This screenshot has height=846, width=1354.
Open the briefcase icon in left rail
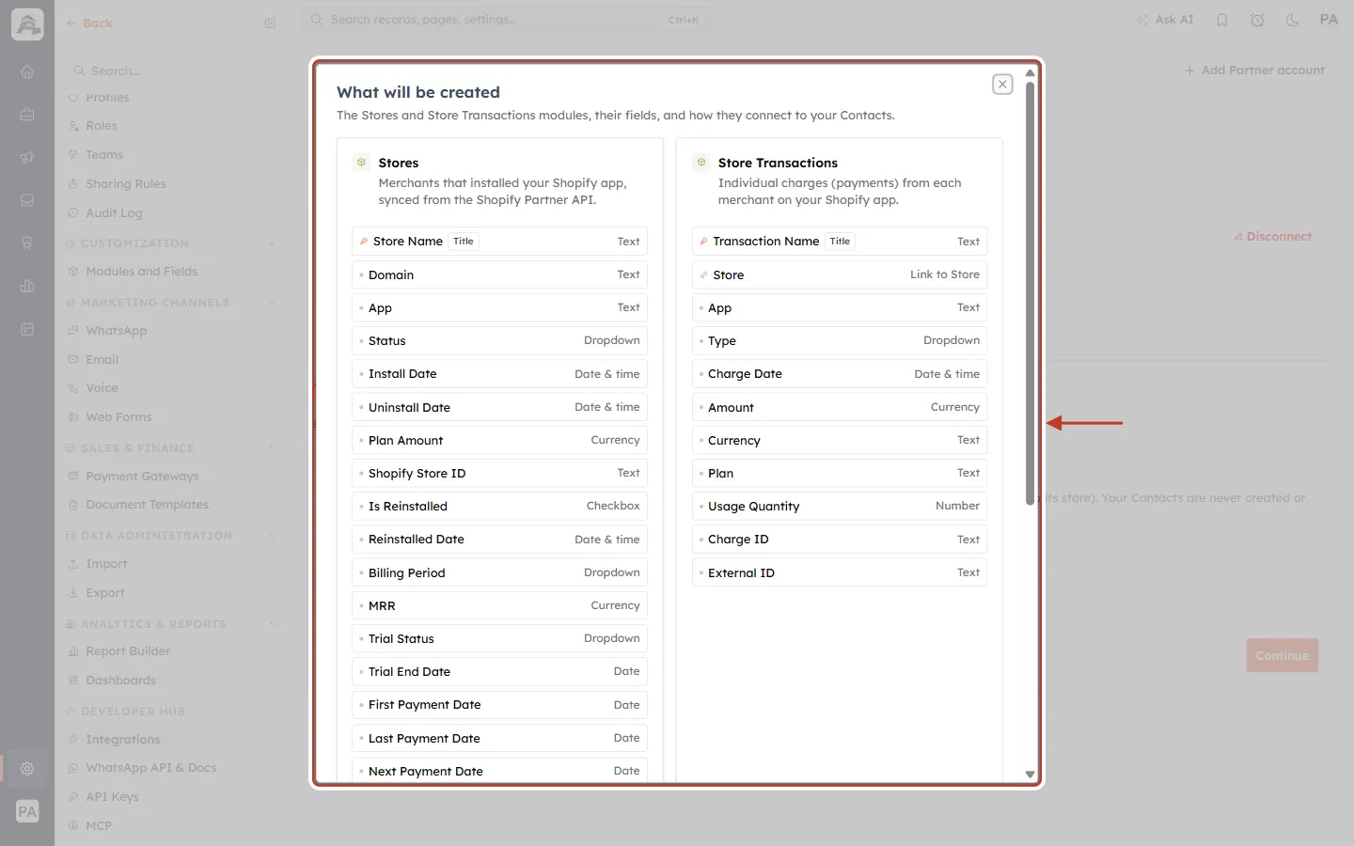coord(27,115)
